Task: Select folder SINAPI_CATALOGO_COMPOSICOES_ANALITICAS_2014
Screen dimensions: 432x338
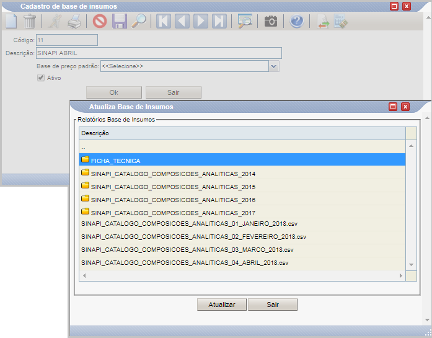Action: coord(242,173)
